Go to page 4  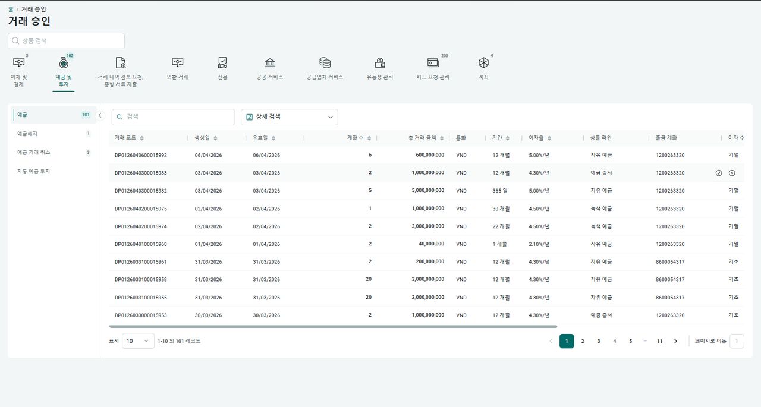(x=615, y=341)
